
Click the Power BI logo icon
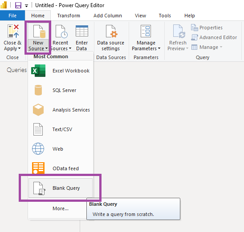[x=4, y=5]
